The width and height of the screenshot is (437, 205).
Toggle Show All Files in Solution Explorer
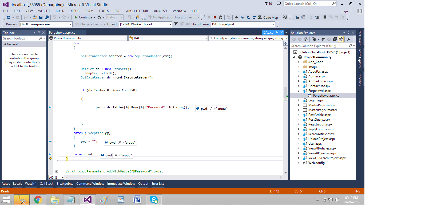(341, 39)
